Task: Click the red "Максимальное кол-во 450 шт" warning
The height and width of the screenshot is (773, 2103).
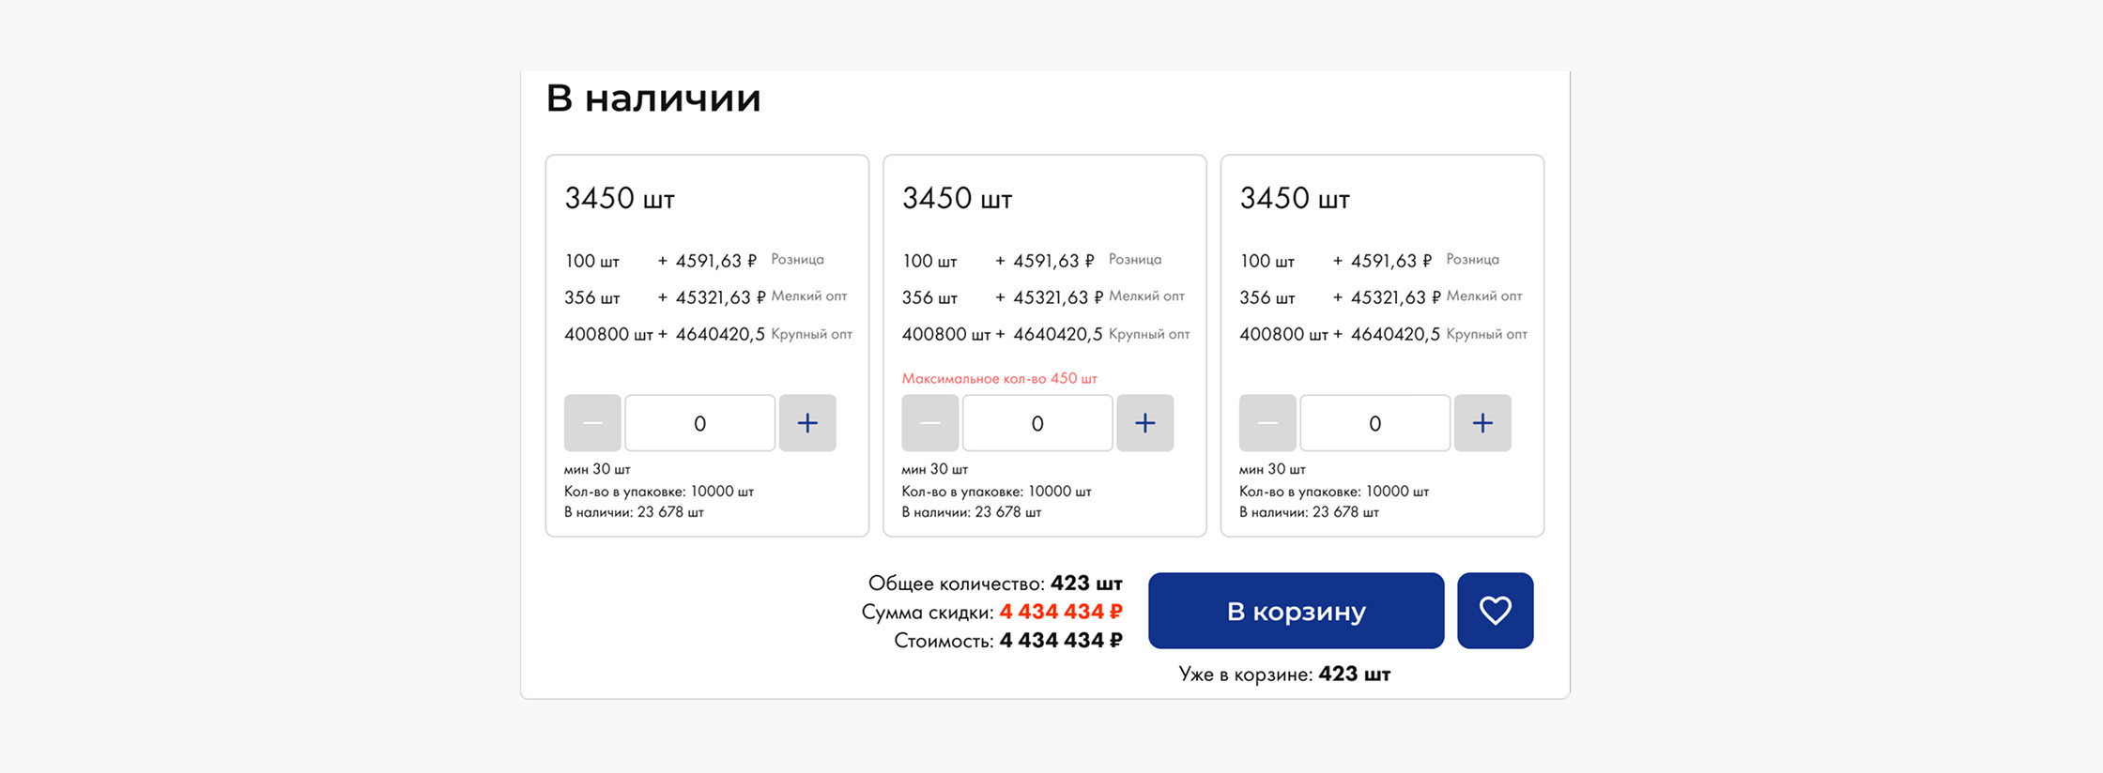Action: [x=999, y=379]
